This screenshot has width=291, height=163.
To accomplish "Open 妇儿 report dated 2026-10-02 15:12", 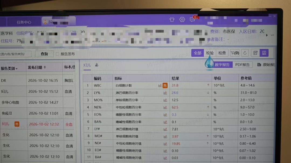I will click(x=37, y=91).
